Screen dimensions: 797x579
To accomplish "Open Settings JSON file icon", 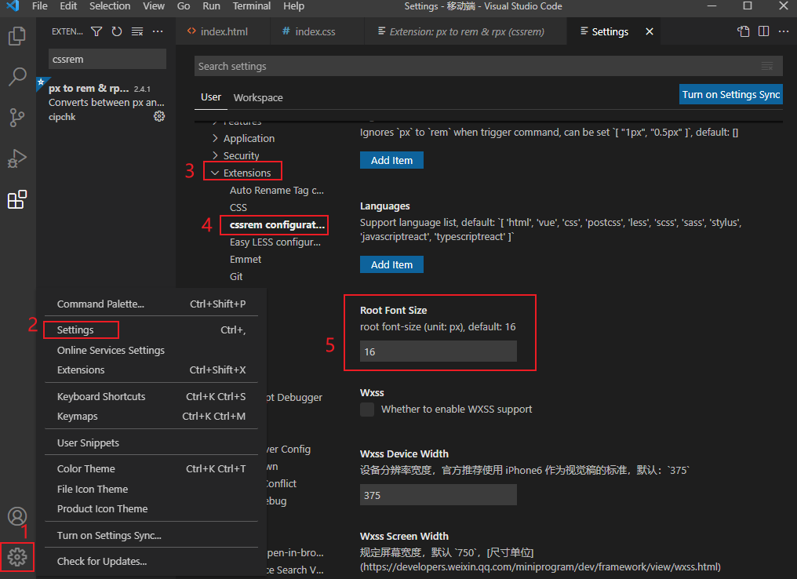I will pos(743,31).
